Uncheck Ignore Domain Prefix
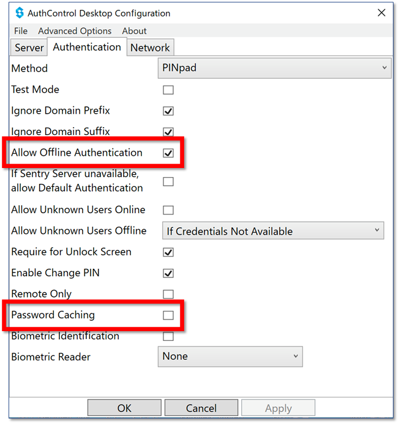This screenshot has width=399, height=424. point(168,111)
